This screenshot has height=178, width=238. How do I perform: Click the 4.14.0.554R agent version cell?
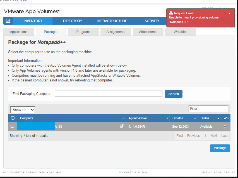pos(137,127)
